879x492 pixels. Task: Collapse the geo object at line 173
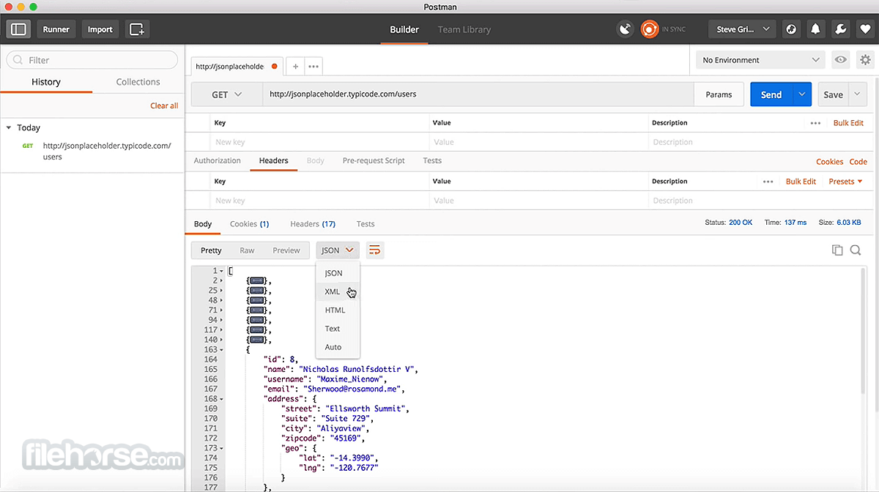point(222,448)
